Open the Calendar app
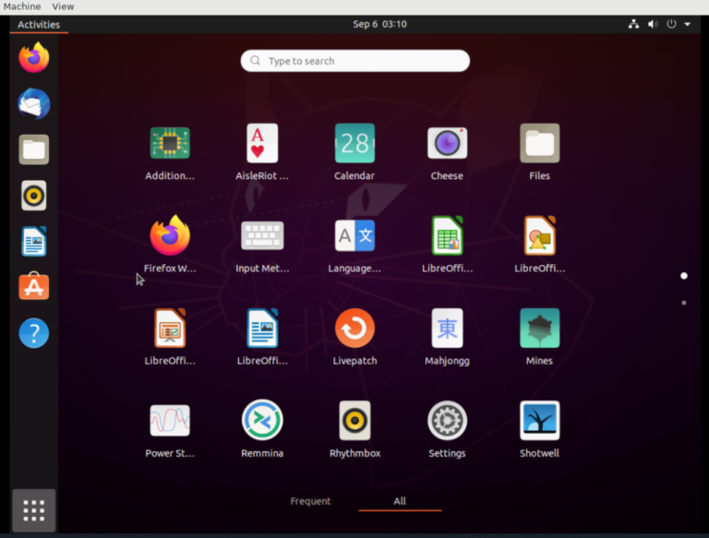Screen dimensions: 709x538 tap(354, 143)
